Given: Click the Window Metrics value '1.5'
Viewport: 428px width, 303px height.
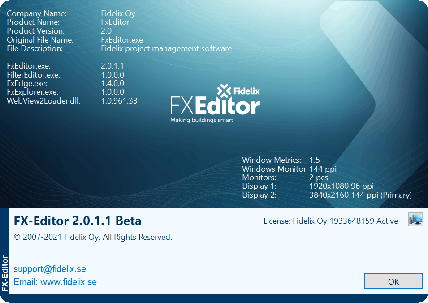Looking at the screenshot, I should click(x=315, y=160).
